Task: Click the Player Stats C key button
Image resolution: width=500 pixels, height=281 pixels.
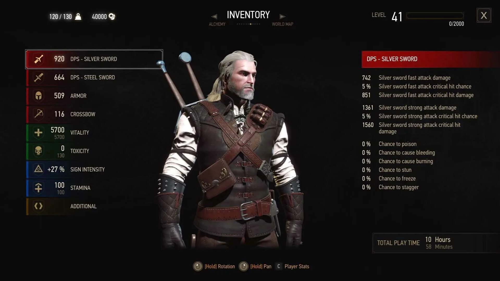Action: (x=279, y=266)
